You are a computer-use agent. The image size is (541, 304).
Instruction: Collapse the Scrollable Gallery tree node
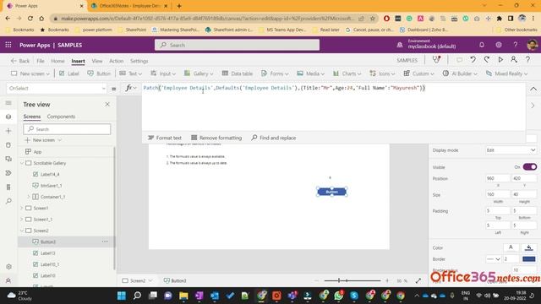22,163
